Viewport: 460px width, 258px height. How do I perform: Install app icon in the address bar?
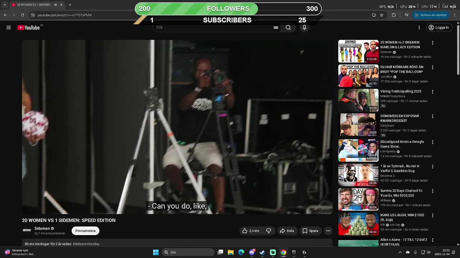[x=374, y=15]
